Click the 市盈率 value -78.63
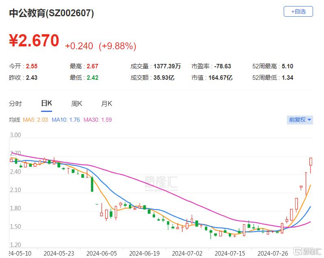 pyautogui.click(x=223, y=66)
